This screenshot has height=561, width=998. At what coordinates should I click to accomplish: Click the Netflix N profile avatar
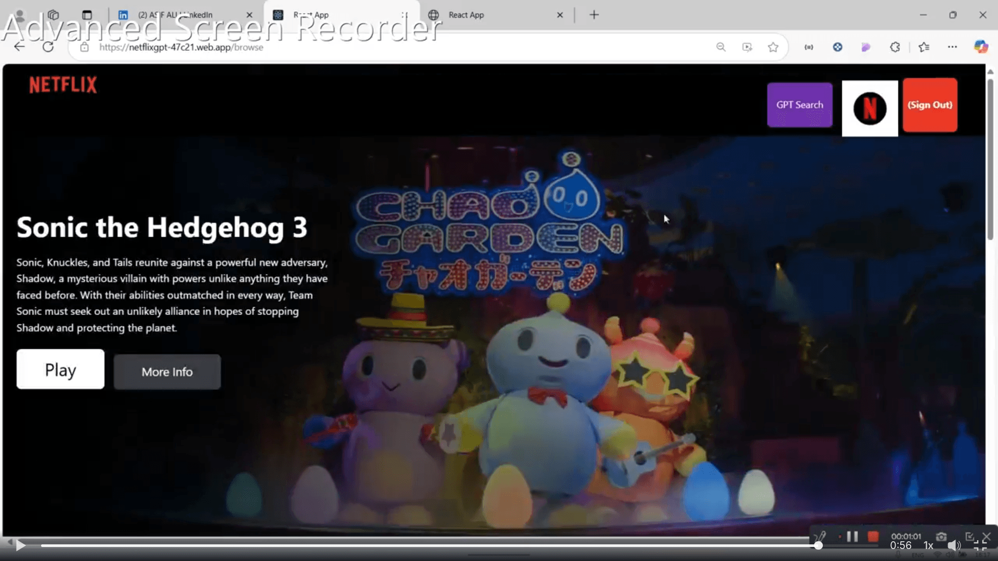coord(870,108)
